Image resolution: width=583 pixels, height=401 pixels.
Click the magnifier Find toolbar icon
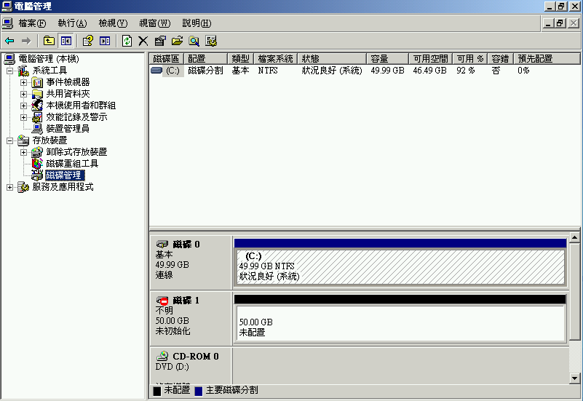coord(194,41)
